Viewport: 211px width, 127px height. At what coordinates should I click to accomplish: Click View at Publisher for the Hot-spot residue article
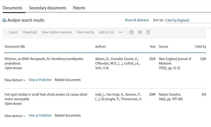40,116
